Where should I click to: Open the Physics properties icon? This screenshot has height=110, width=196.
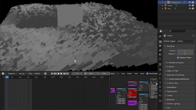pyautogui.click(x=160, y=82)
